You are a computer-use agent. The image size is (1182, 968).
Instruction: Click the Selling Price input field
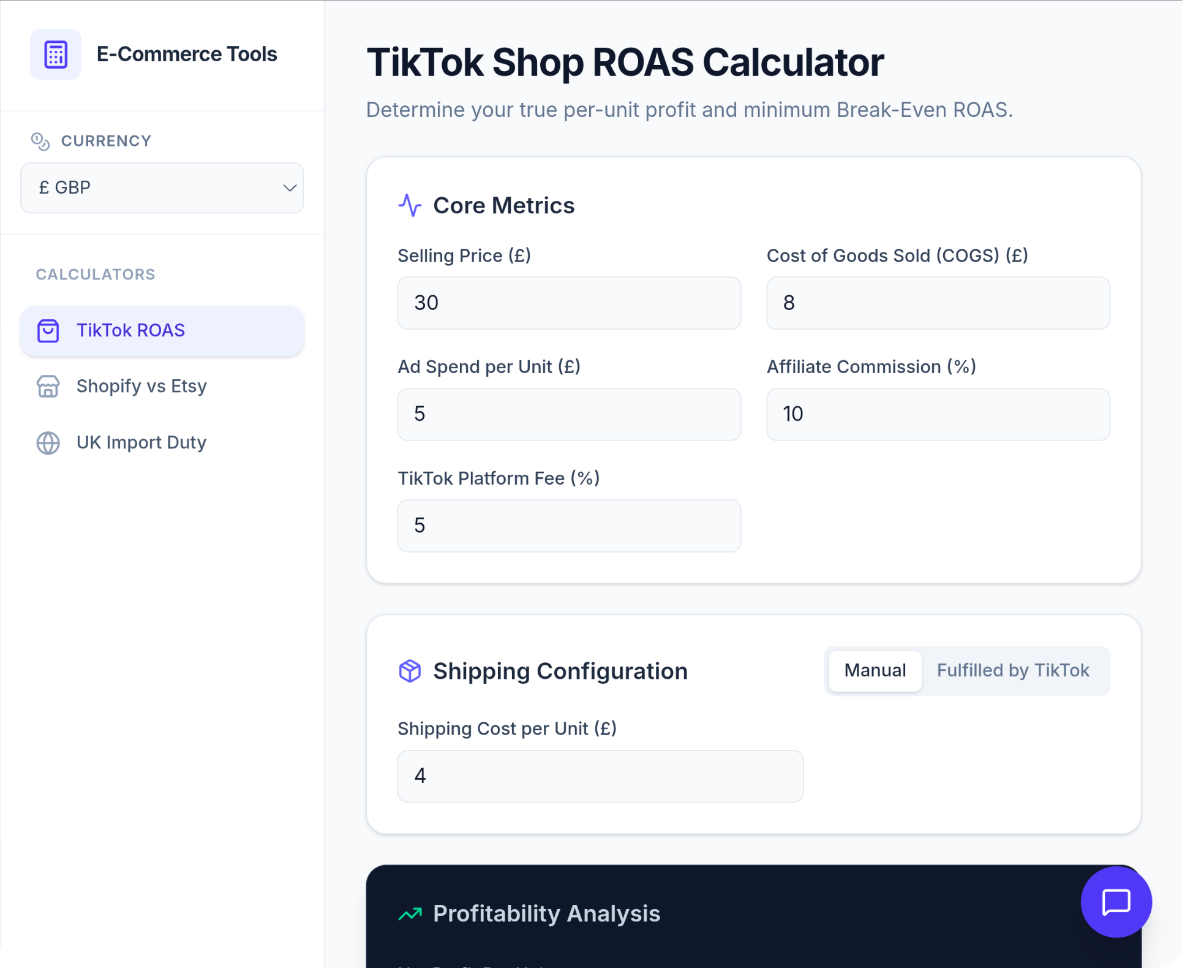[568, 303]
